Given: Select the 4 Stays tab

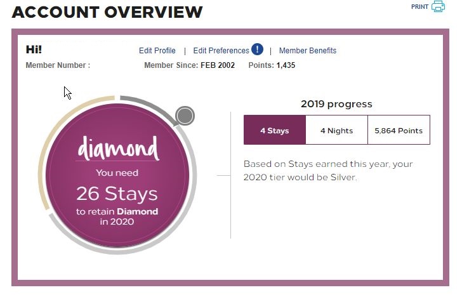Looking at the screenshot, I should 275,130.
